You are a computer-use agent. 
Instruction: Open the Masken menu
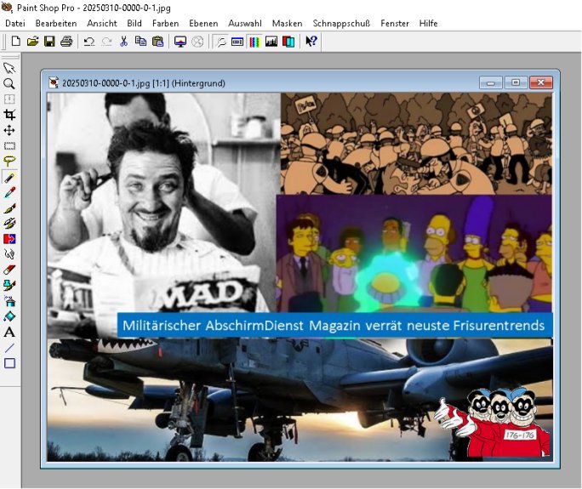(287, 23)
